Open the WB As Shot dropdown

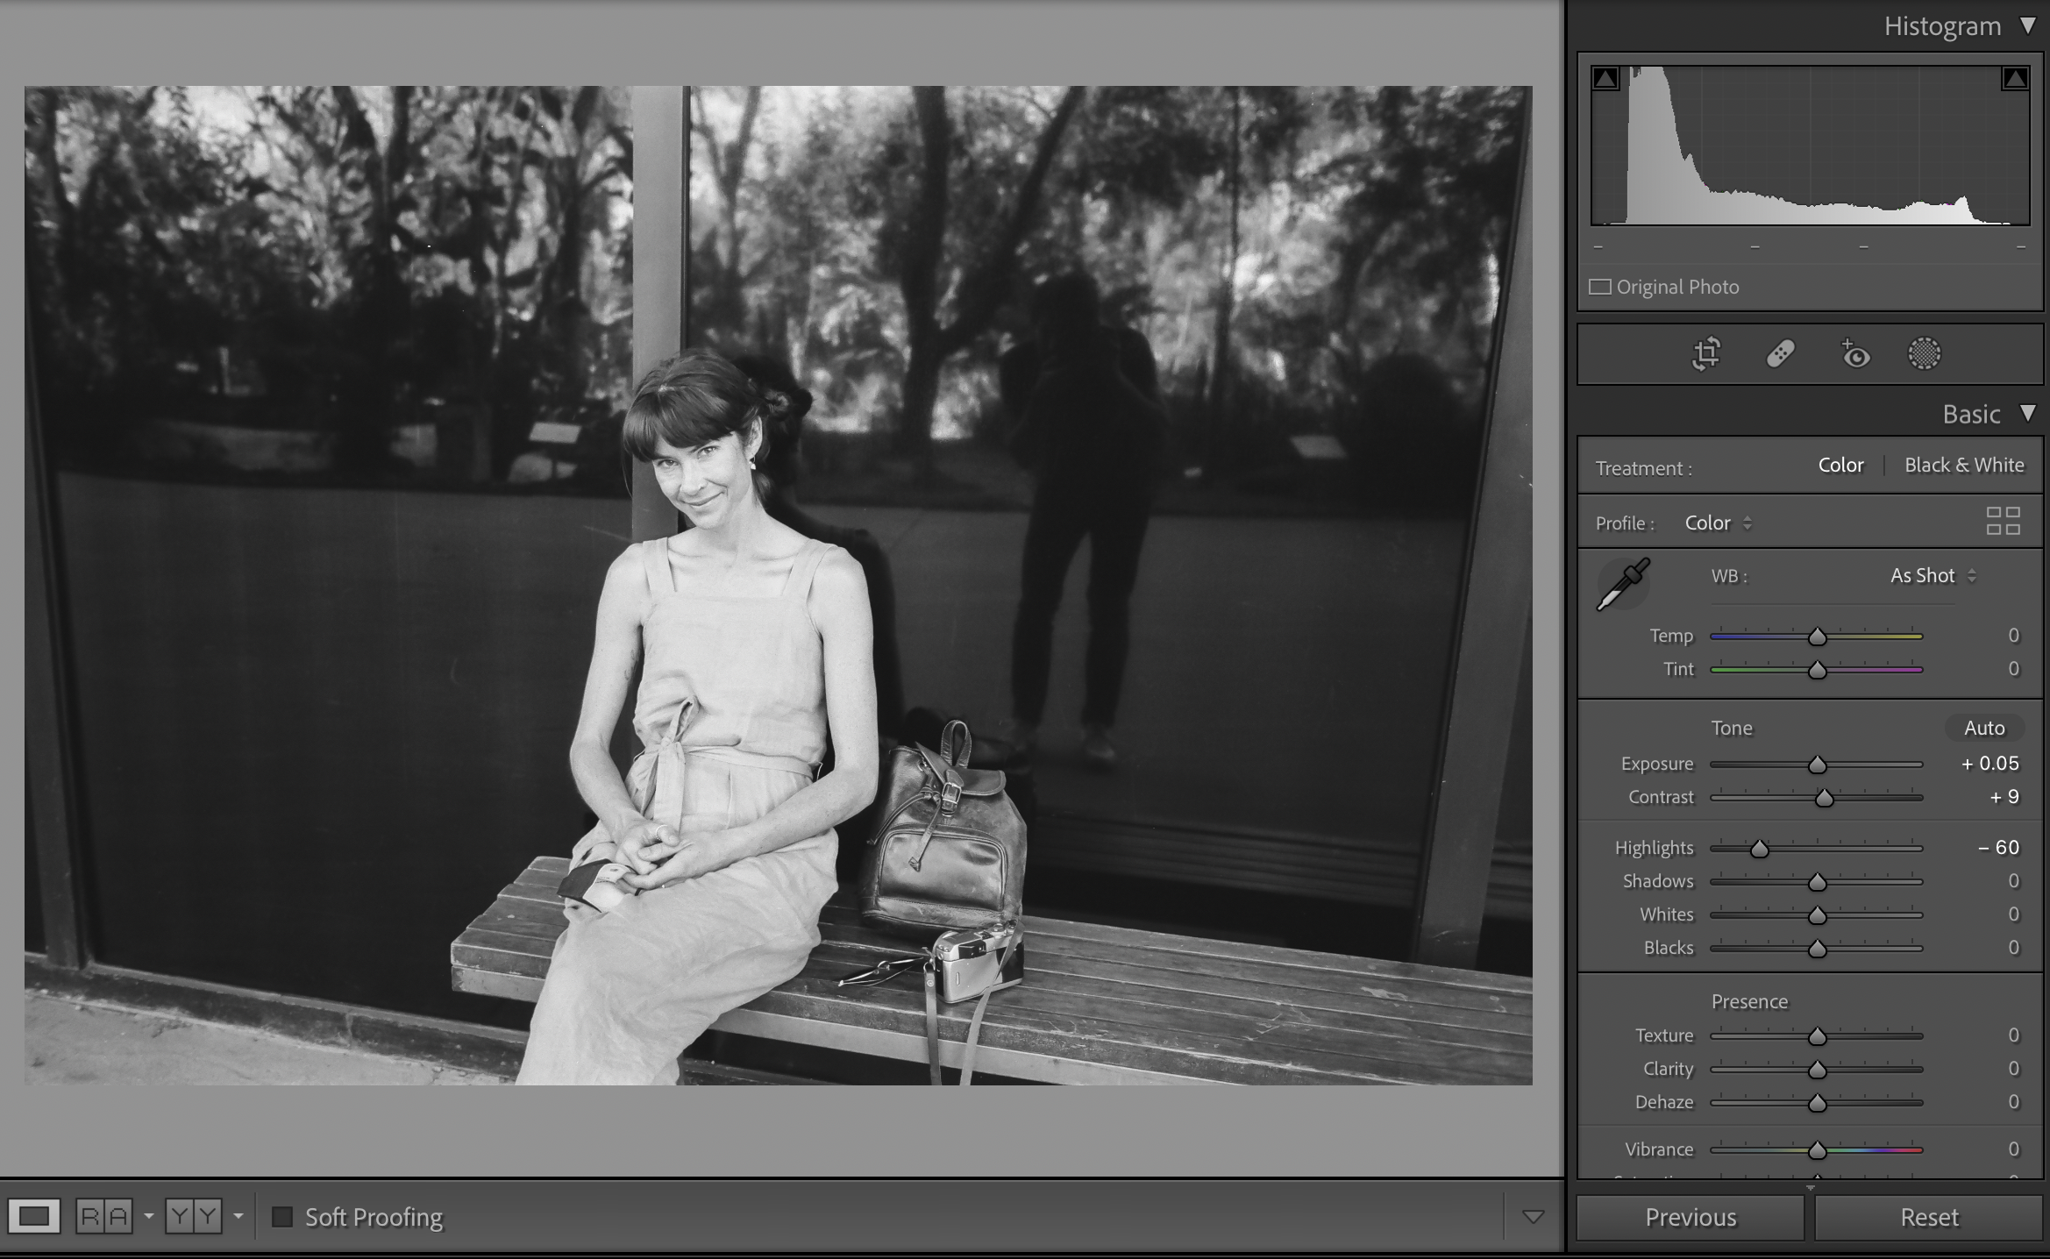coord(1933,576)
